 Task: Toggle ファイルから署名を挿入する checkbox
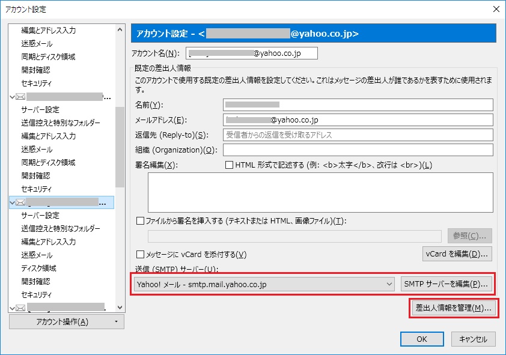coord(141,220)
